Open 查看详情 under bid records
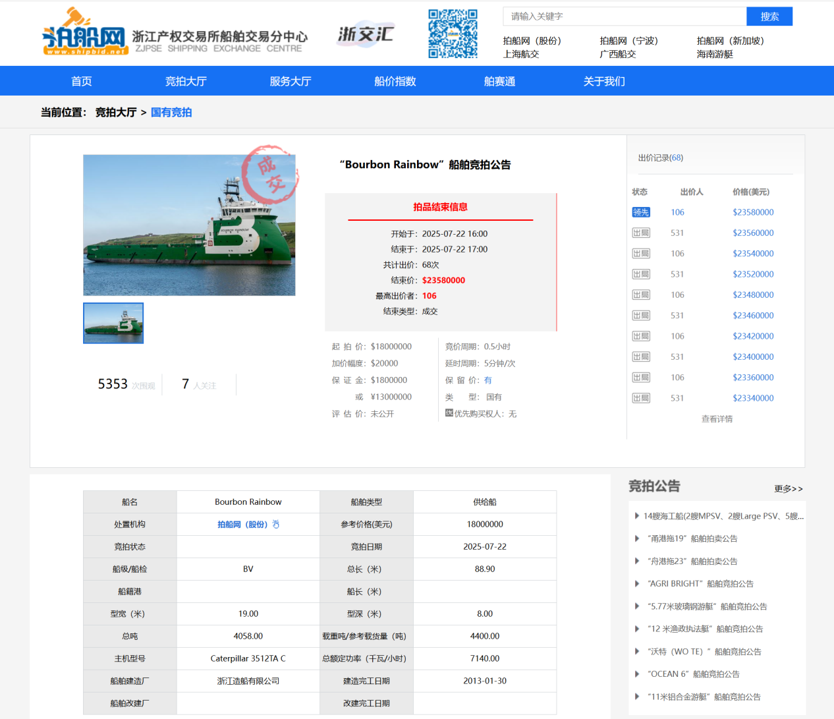The width and height of the screenshot is (834, 719). pyautogui.click(x=717, y=419)
